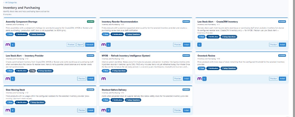Screen dimensions: 295x117
Task: Click CreataCRM icon on Inventory Reorder Recommendation card
Action: pos(109,45)
